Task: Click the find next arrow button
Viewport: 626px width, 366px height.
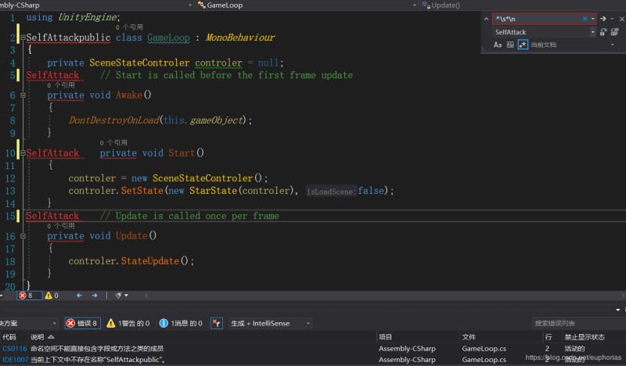Action: click(603, 18)
